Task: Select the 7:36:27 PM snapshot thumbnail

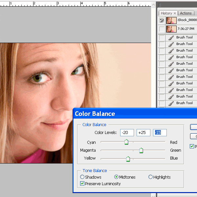Action: pyautogui.click(x=171, y=29)
